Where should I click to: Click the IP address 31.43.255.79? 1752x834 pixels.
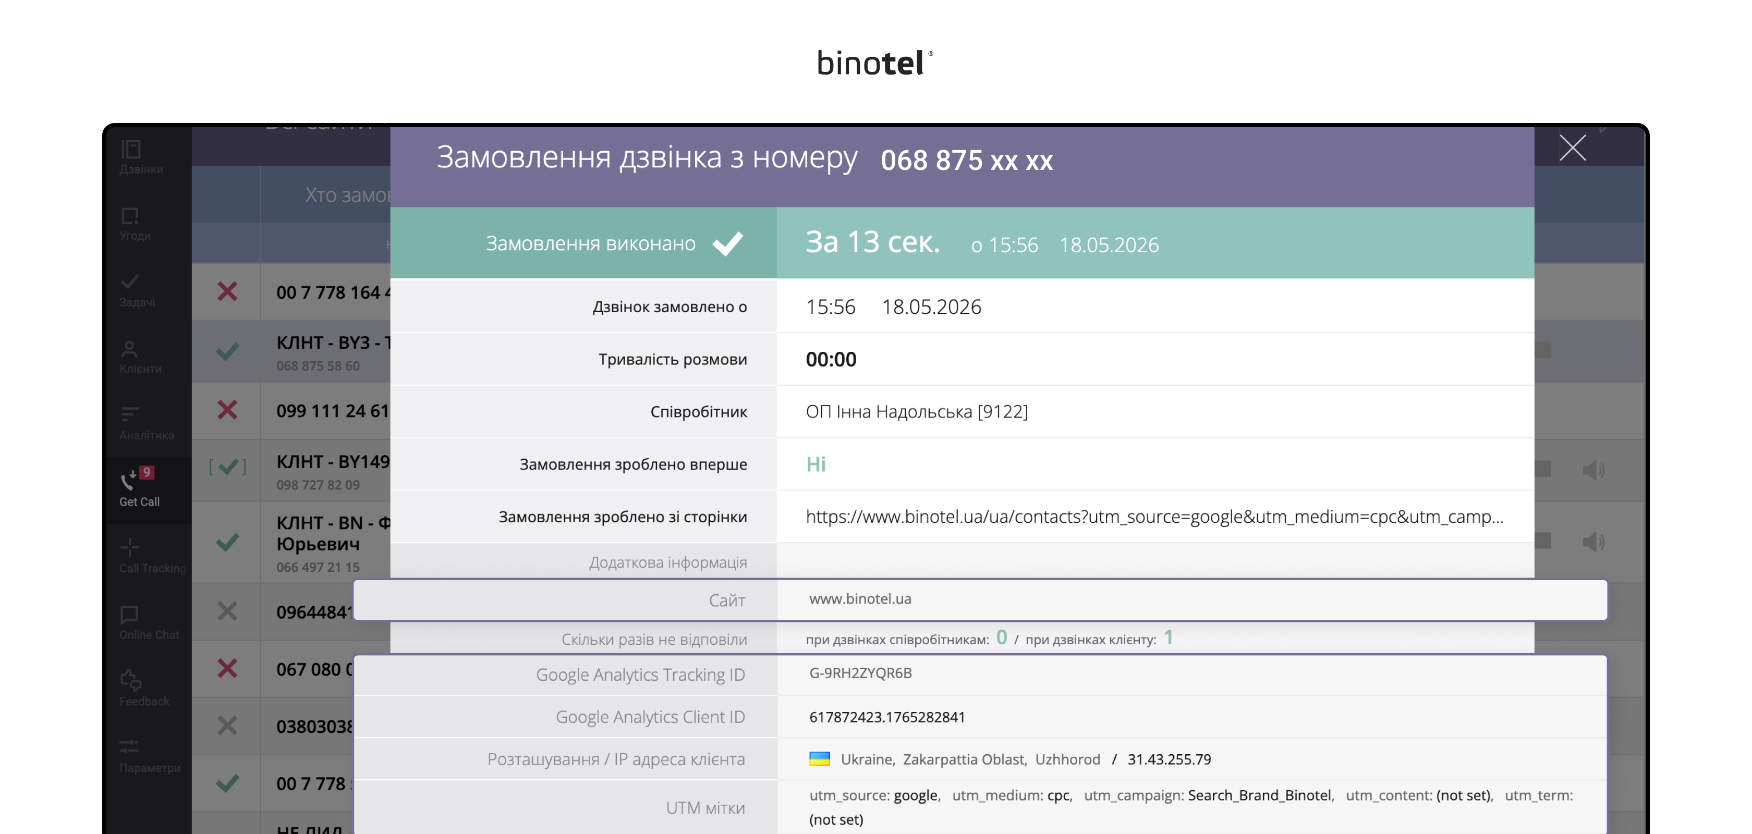[1169, 759]
